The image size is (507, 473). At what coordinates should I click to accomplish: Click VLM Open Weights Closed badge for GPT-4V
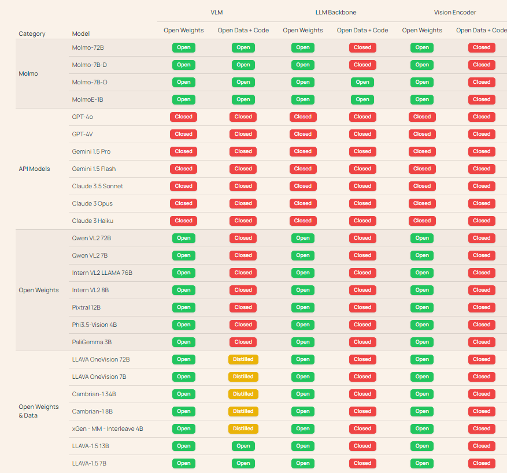point(183,134)
